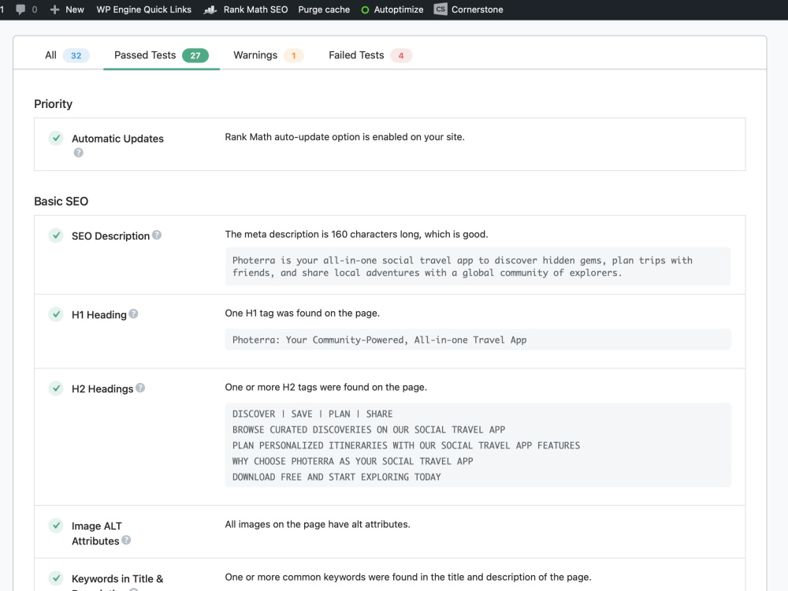The image size is (788, 591).
Task: Open the Warnings tab
Action: [268, 55]
